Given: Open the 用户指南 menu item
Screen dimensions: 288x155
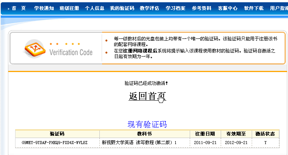Looking at the screenshot, I should (x=279, y=8).
